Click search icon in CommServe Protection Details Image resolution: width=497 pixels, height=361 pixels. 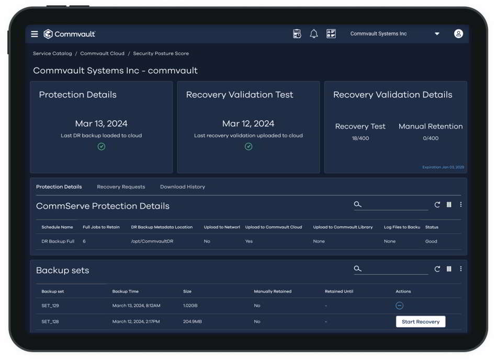coord(357,204)
